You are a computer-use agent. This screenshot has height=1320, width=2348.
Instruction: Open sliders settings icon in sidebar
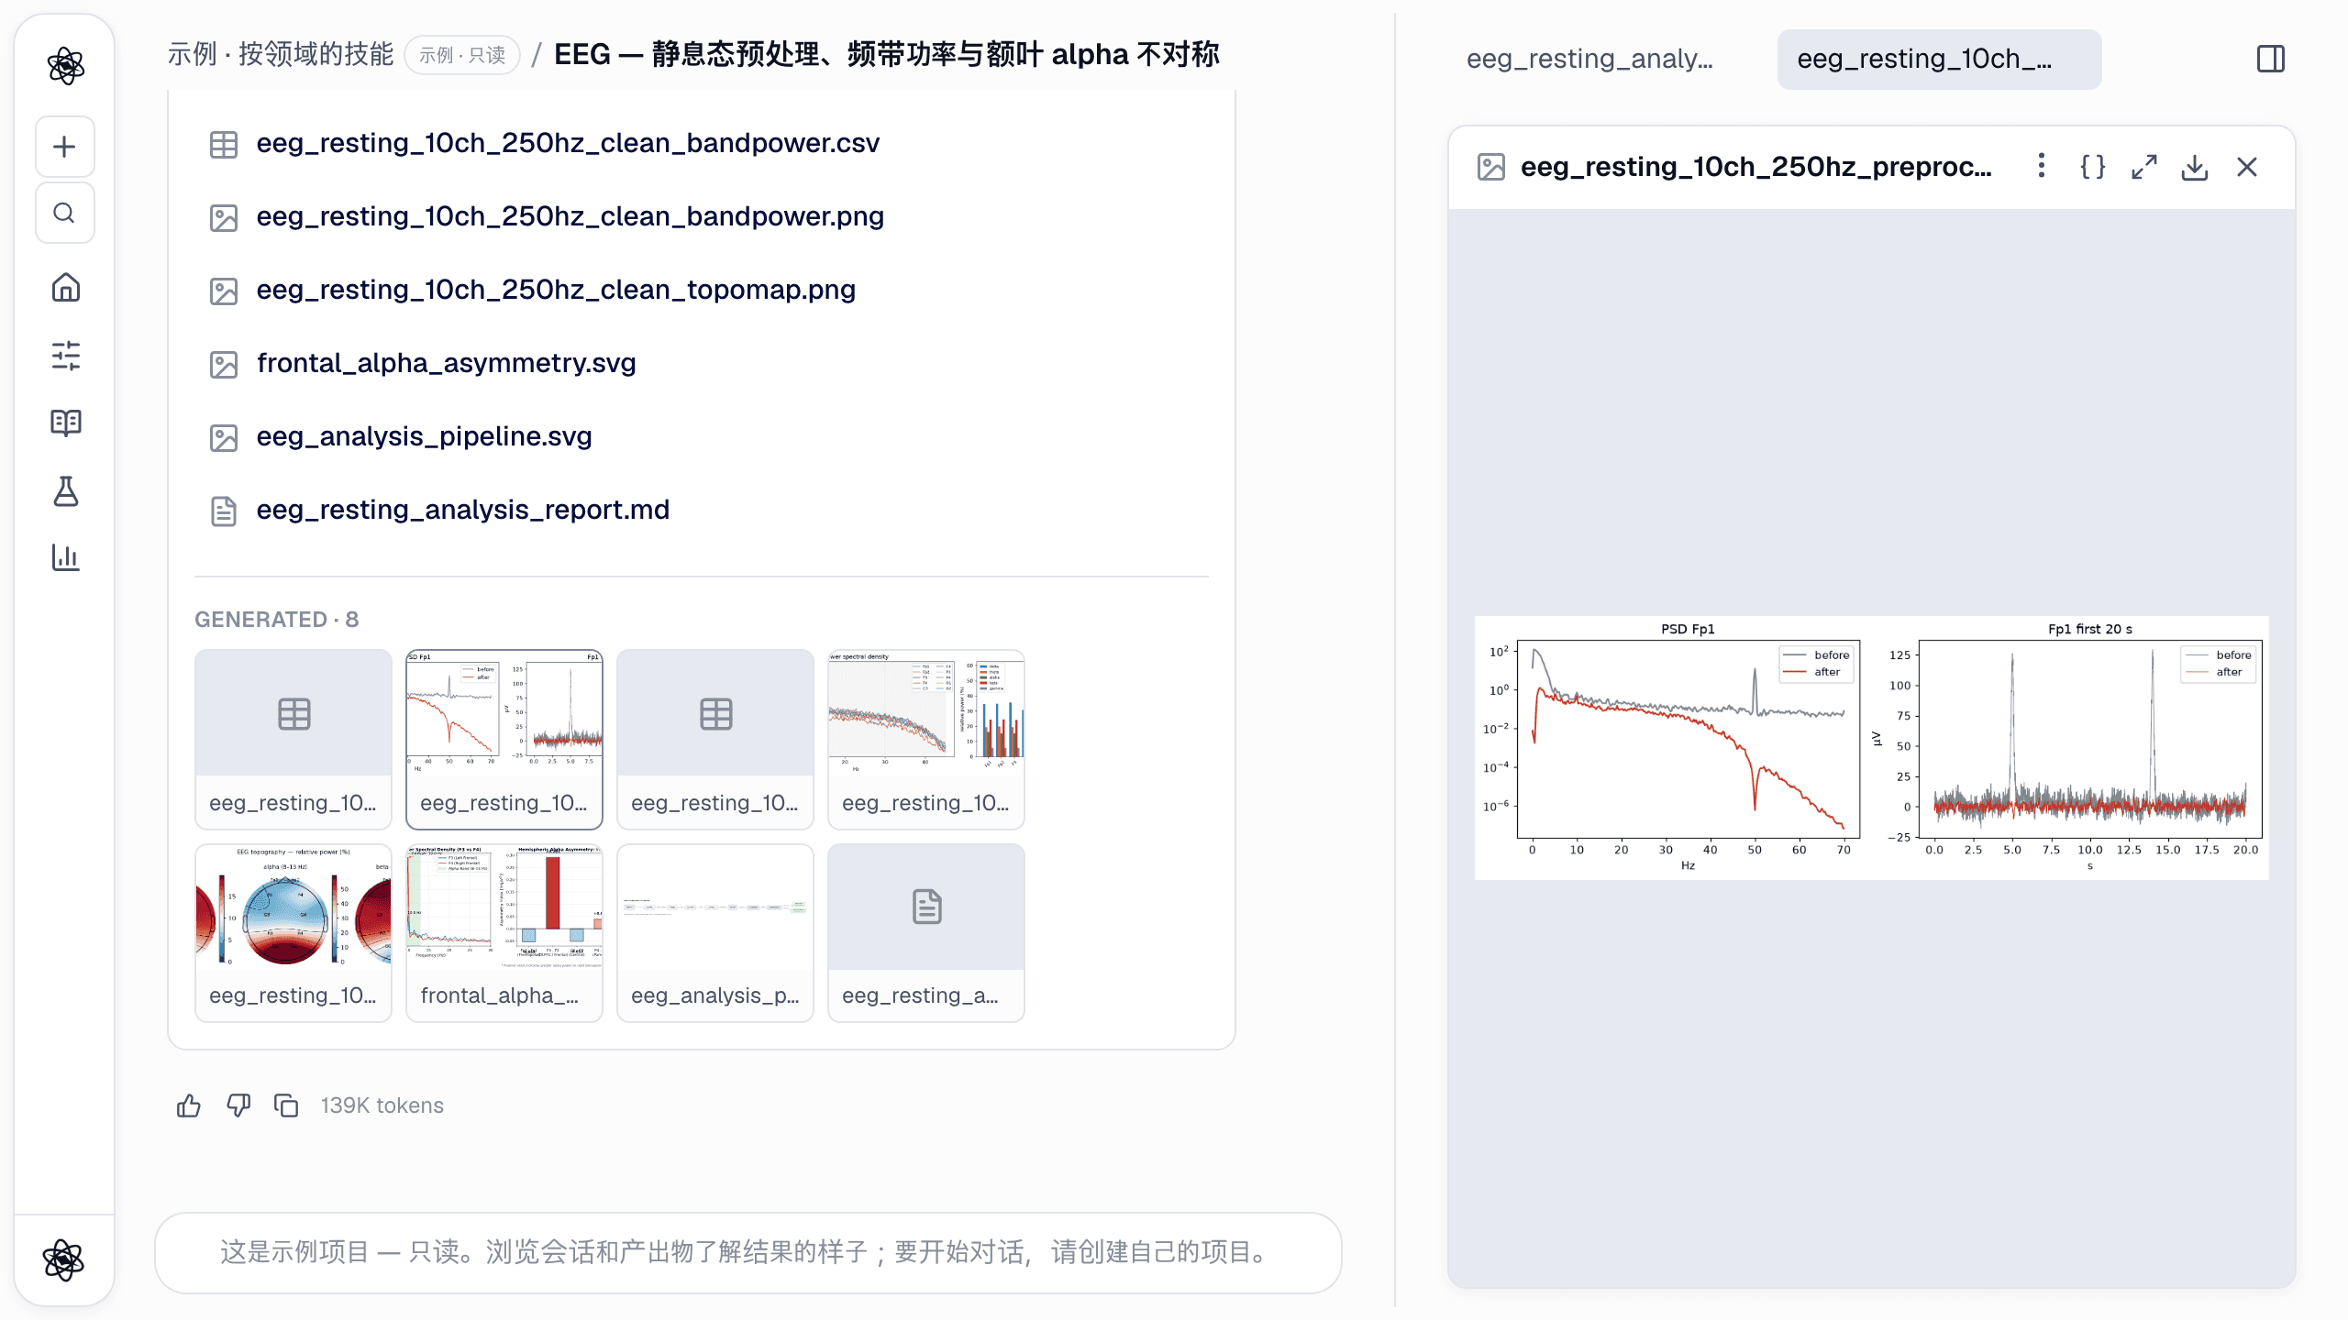point(65,356)
